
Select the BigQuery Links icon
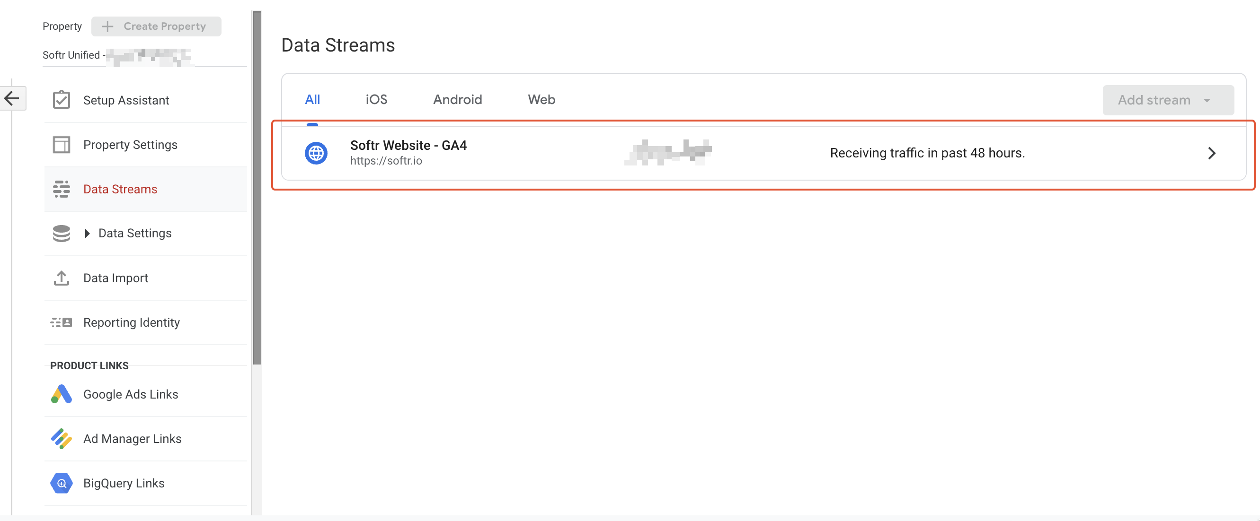[x=61, y=483]
